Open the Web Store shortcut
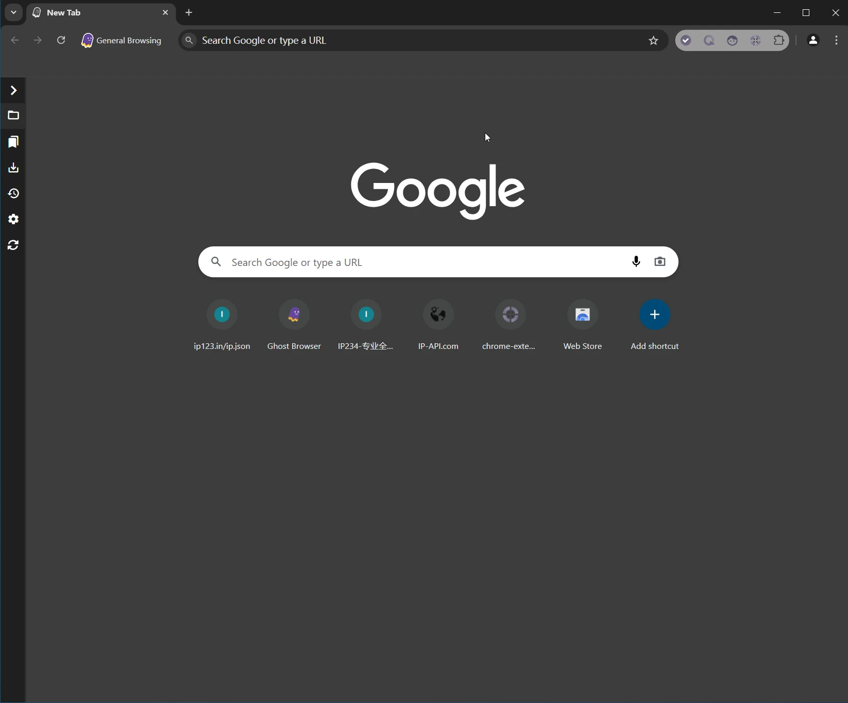Viewport: 848px width, 703px height. click(583, 325)
